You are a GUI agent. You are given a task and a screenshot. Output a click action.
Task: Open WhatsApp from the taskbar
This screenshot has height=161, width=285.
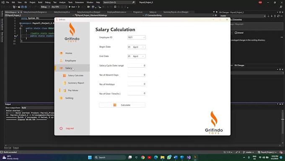tap(169, 157)
